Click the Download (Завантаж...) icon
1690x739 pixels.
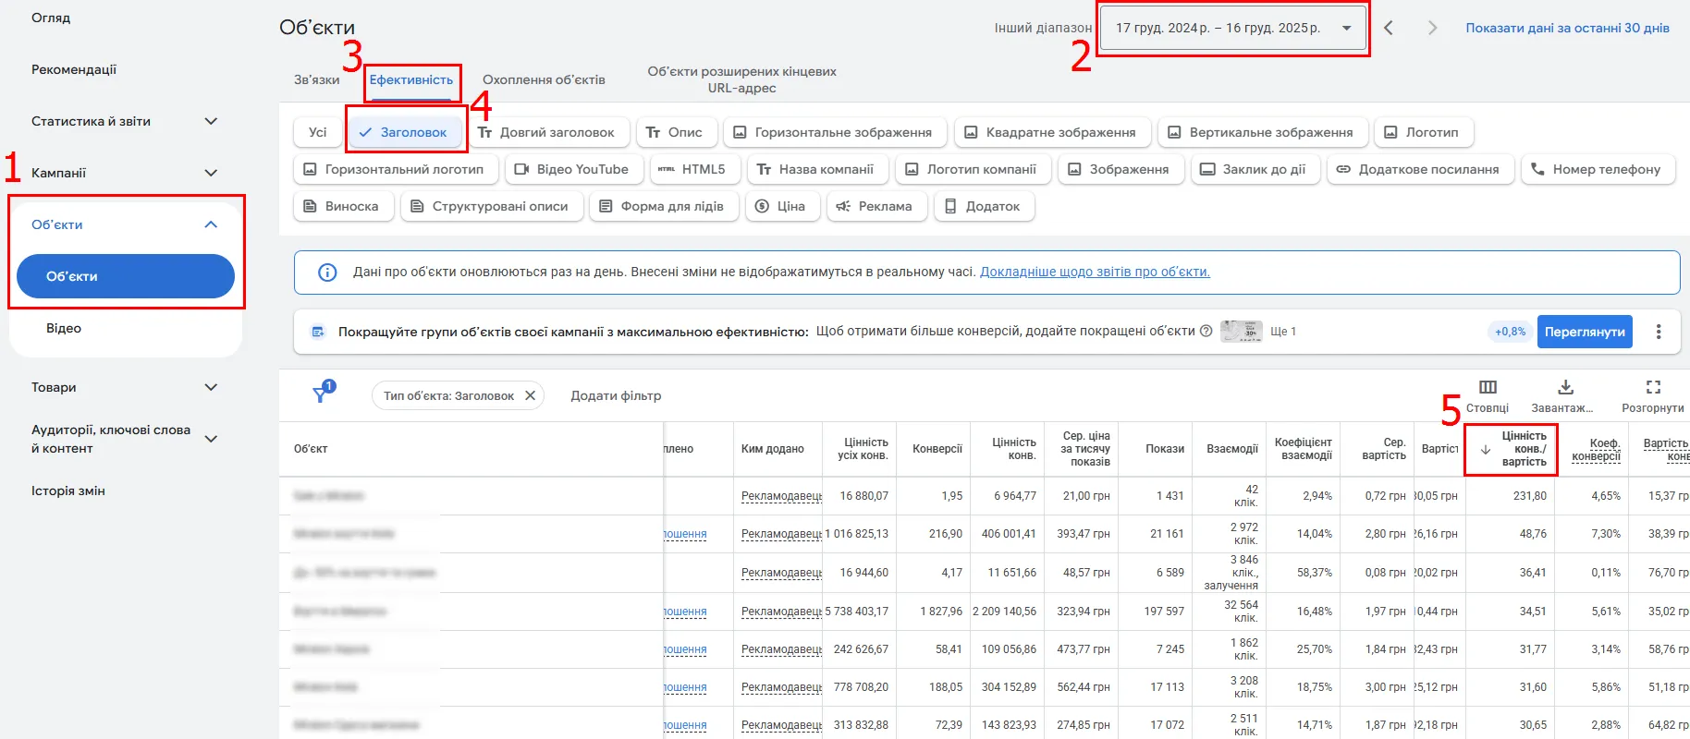[x=1565, y=388]
